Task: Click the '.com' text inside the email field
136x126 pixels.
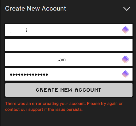Action: pos(61,60)
